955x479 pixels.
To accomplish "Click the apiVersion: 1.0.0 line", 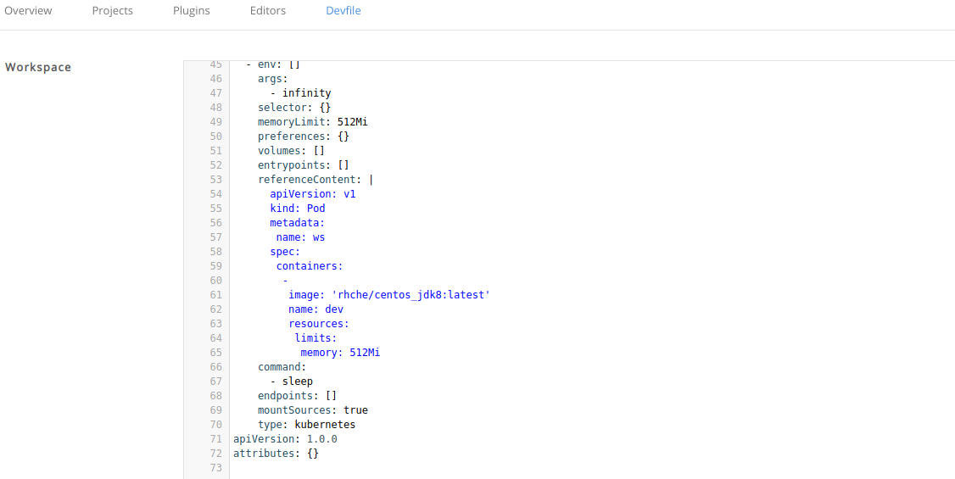I will [285, 439].
